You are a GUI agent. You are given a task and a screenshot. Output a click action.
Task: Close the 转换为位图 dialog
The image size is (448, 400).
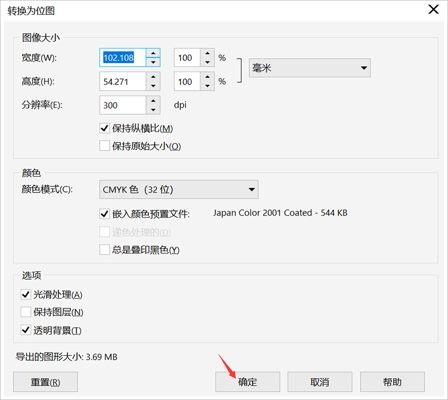tap(433, 10)
